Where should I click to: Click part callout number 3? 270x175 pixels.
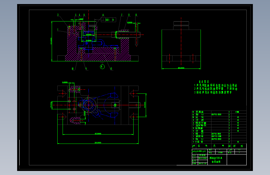[x=76, y=15]
